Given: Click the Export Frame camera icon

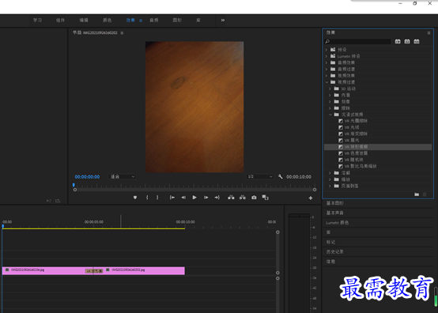Looking at the screenshot, I should point(254,198).
